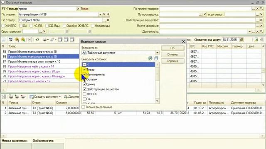The height and width of the screenshot is (149, 266).
Task: Uncheck Действующее вещество column checkbox
Action: click(x=84, y=89)
